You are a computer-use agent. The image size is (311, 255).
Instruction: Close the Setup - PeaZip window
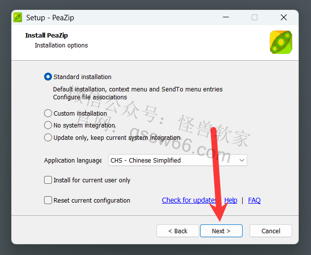click(x=284, y=17)
